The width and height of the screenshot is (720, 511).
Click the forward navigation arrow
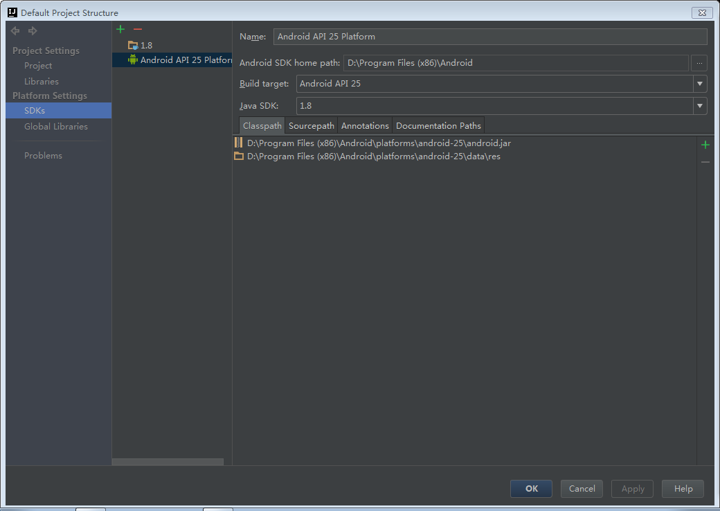click(33, 30)
